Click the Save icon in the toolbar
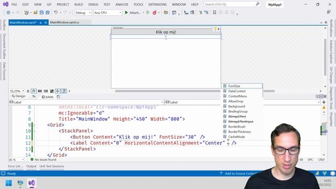Viewport: 336px width, 189px height. [x=41, y=13]
